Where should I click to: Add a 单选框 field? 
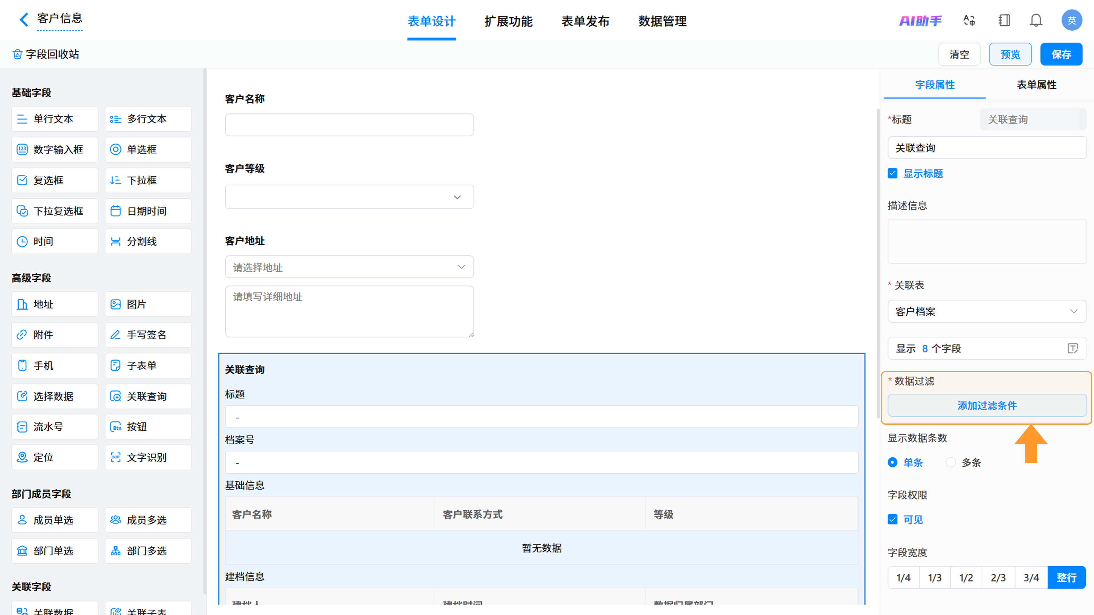pyautogui.click(x=148, y=150)
